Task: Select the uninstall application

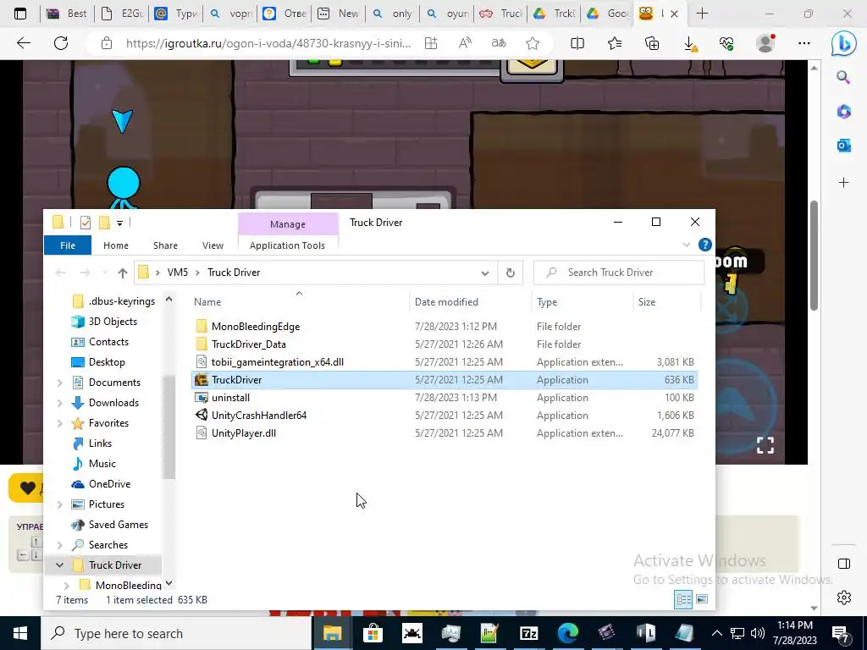Action: point(230,398)
